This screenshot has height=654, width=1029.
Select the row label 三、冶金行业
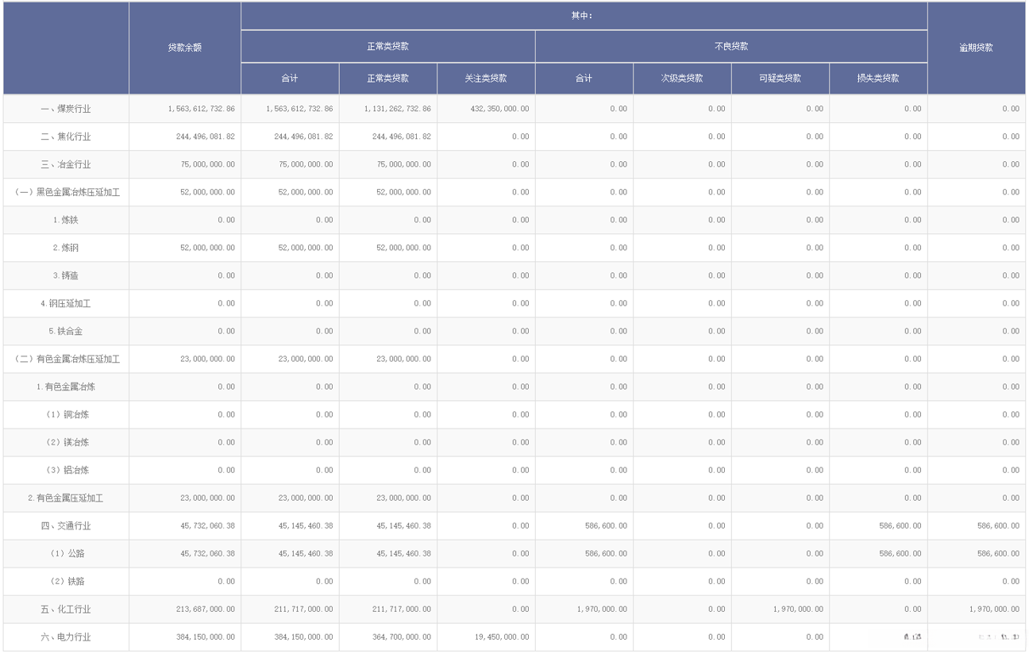pyautogui.click(x=66, y=164)
